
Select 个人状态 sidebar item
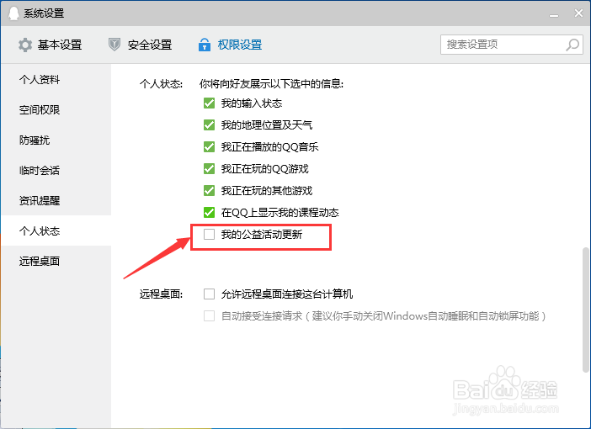[x=56, y=230]
